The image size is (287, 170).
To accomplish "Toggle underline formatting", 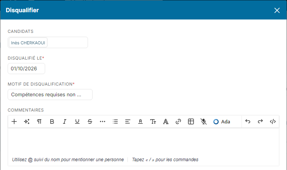I will [77, 121].
